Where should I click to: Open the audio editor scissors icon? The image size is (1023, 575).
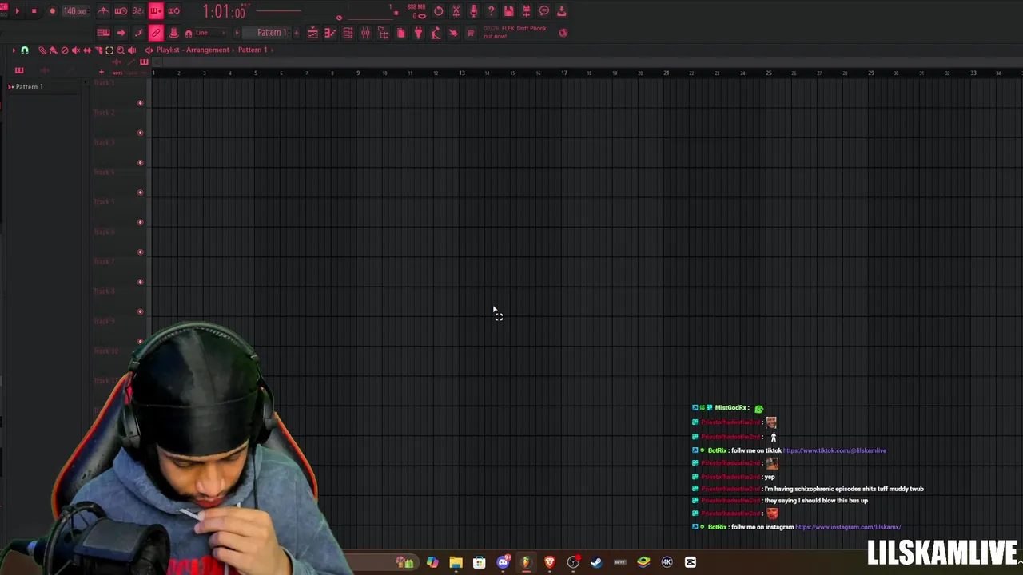(x=456, y=11)
